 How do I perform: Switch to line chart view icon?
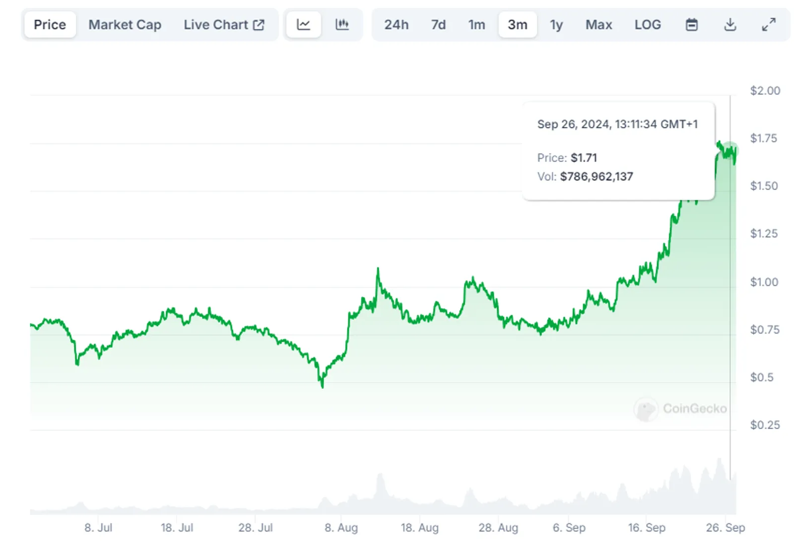(304, 24)
